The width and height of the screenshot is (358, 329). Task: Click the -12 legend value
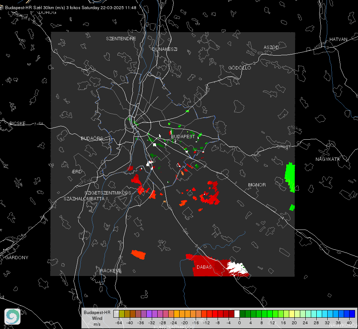click(x=206, y=323)
